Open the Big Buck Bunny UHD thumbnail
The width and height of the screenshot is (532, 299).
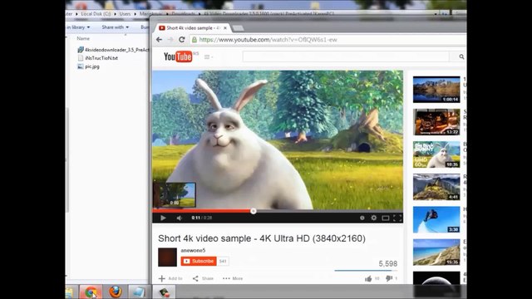[436, 154]
